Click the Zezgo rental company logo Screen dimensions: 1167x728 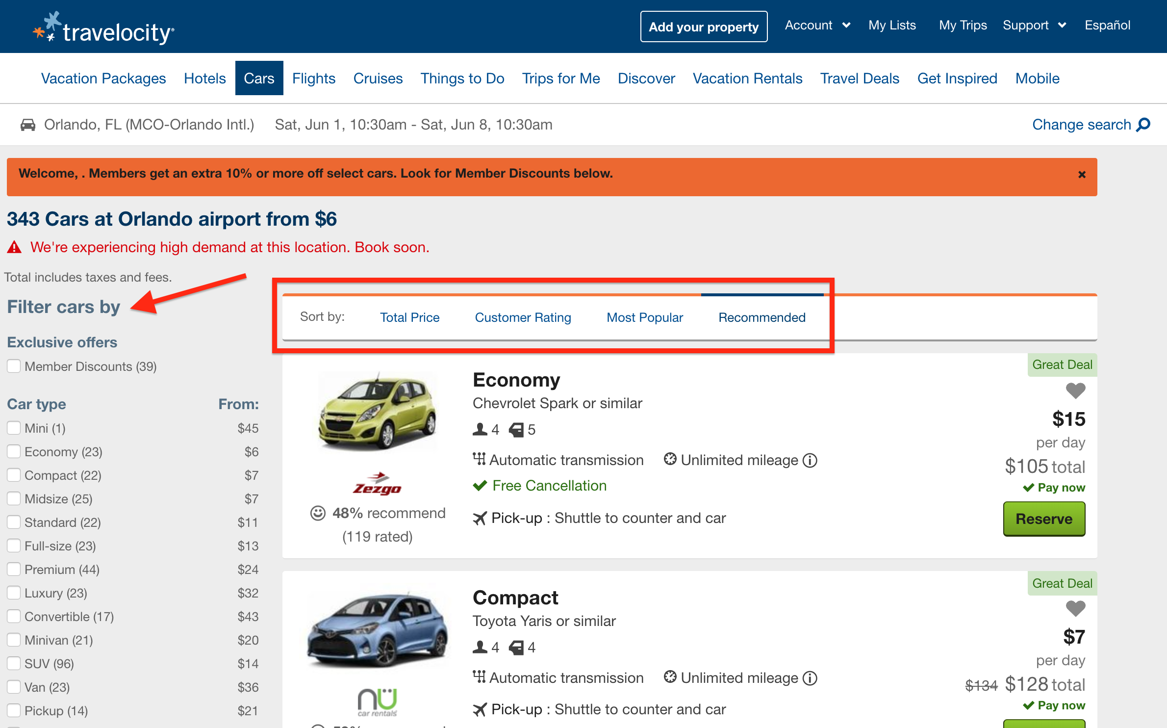click(x=377, y=484)
